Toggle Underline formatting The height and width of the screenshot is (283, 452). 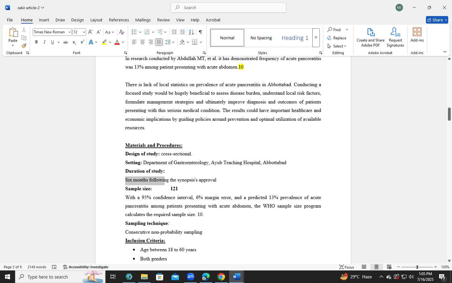[x=52, y=42]
